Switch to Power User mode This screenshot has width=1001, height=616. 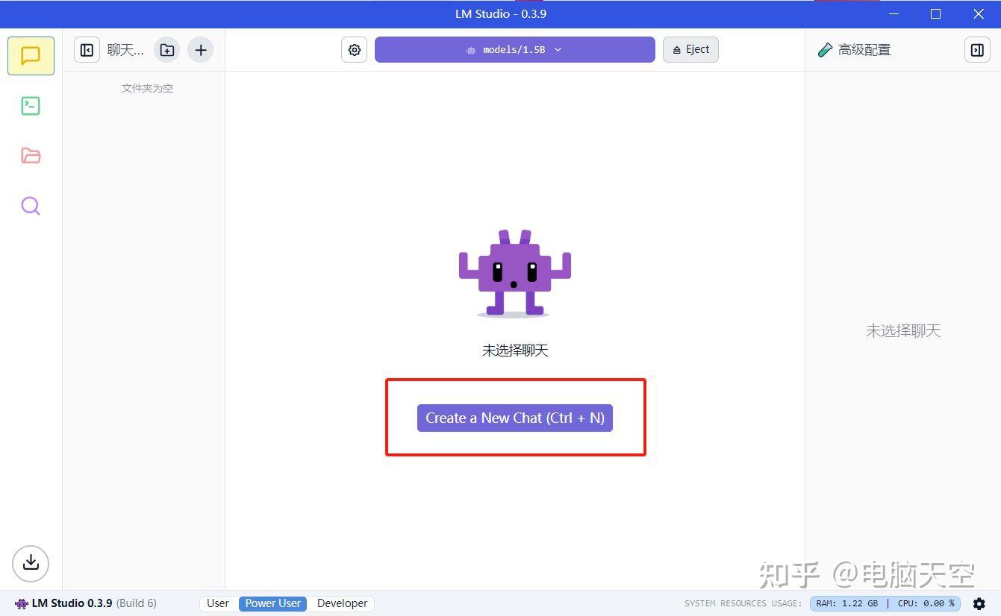[273, 603]
